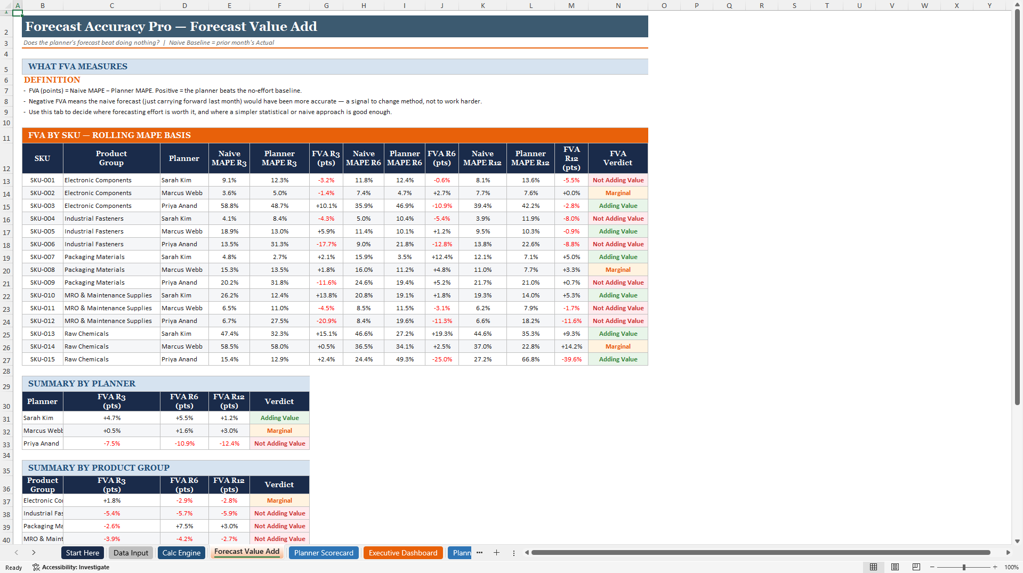Select SKU-015 FVA R12 value -39.6%
The image size is (1023, 573).
point(571,359)
